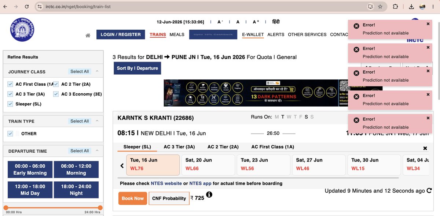The height and width of the screenshot is (216, 440).
Task: Open browser extensions puzzle icon
Action: (x=395, y=7)
